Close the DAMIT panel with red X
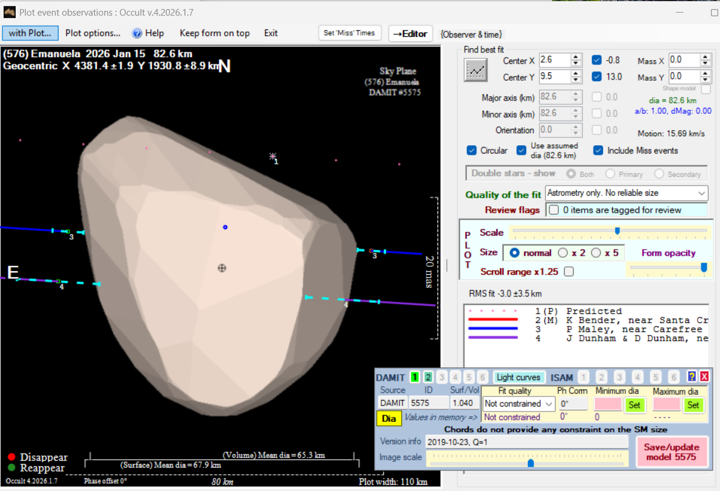720x491 pixels. click(x=704, y=377)
